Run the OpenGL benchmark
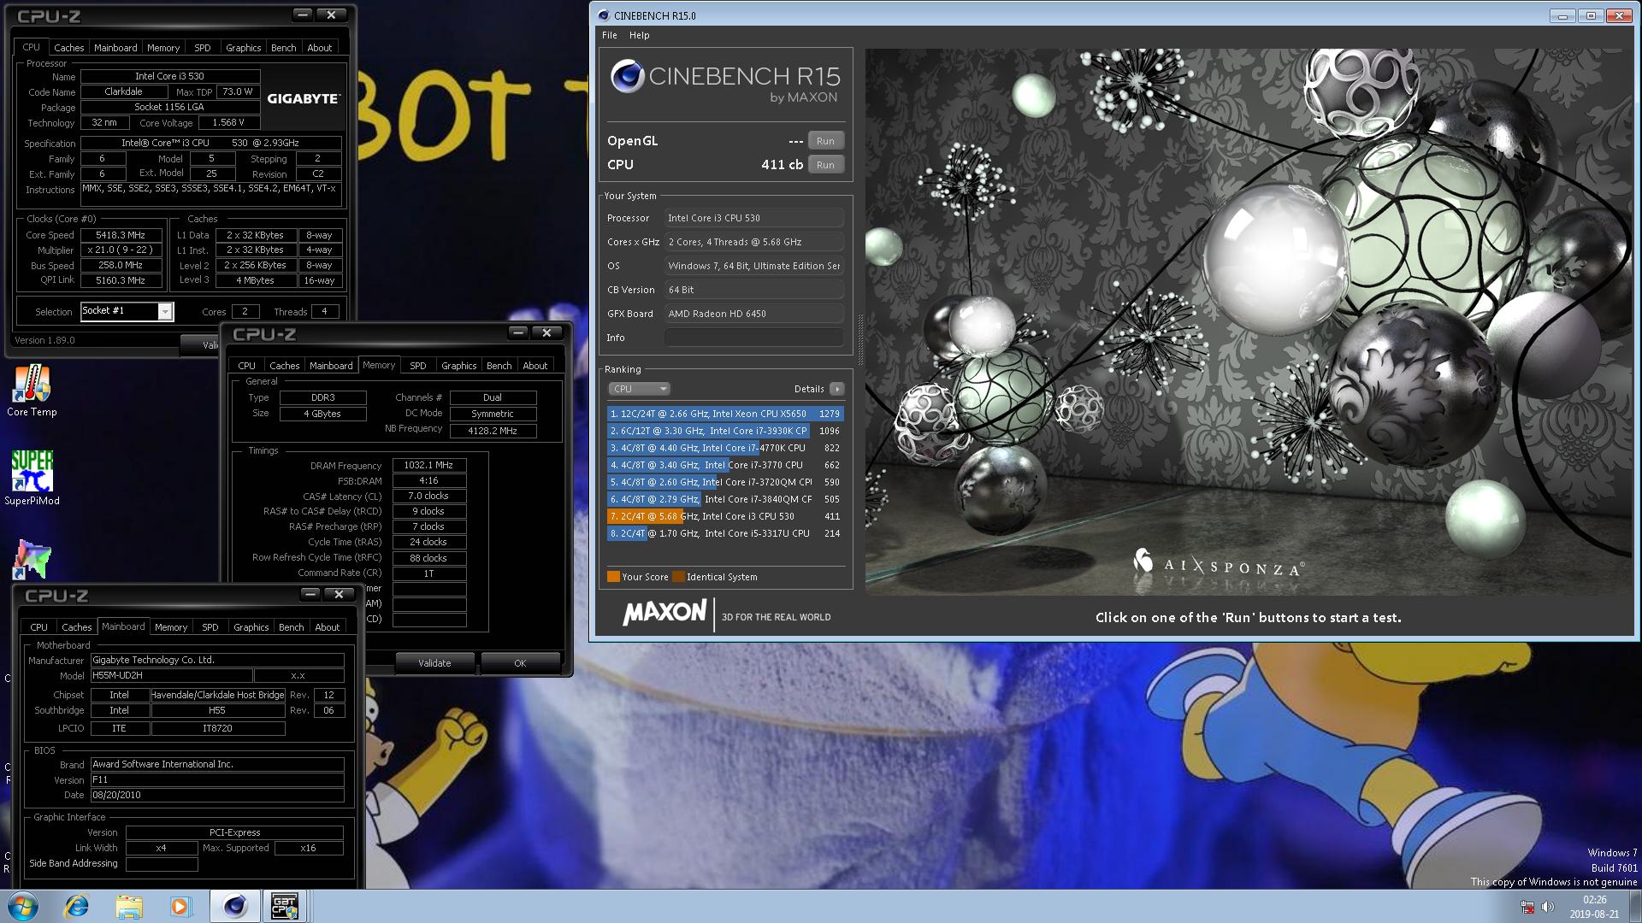1642x923 pixels. [825, 141]
